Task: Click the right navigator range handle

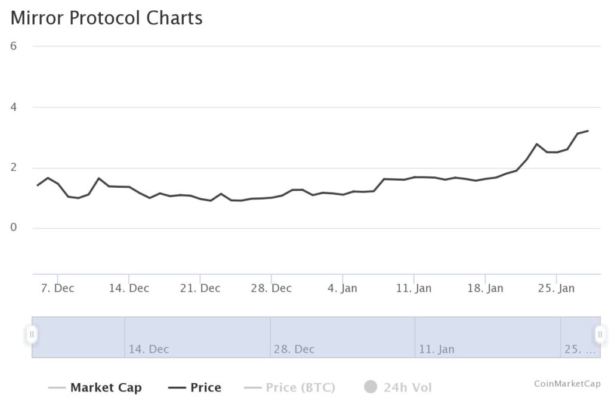Action: pyautogui.click(x=600, y=334)
